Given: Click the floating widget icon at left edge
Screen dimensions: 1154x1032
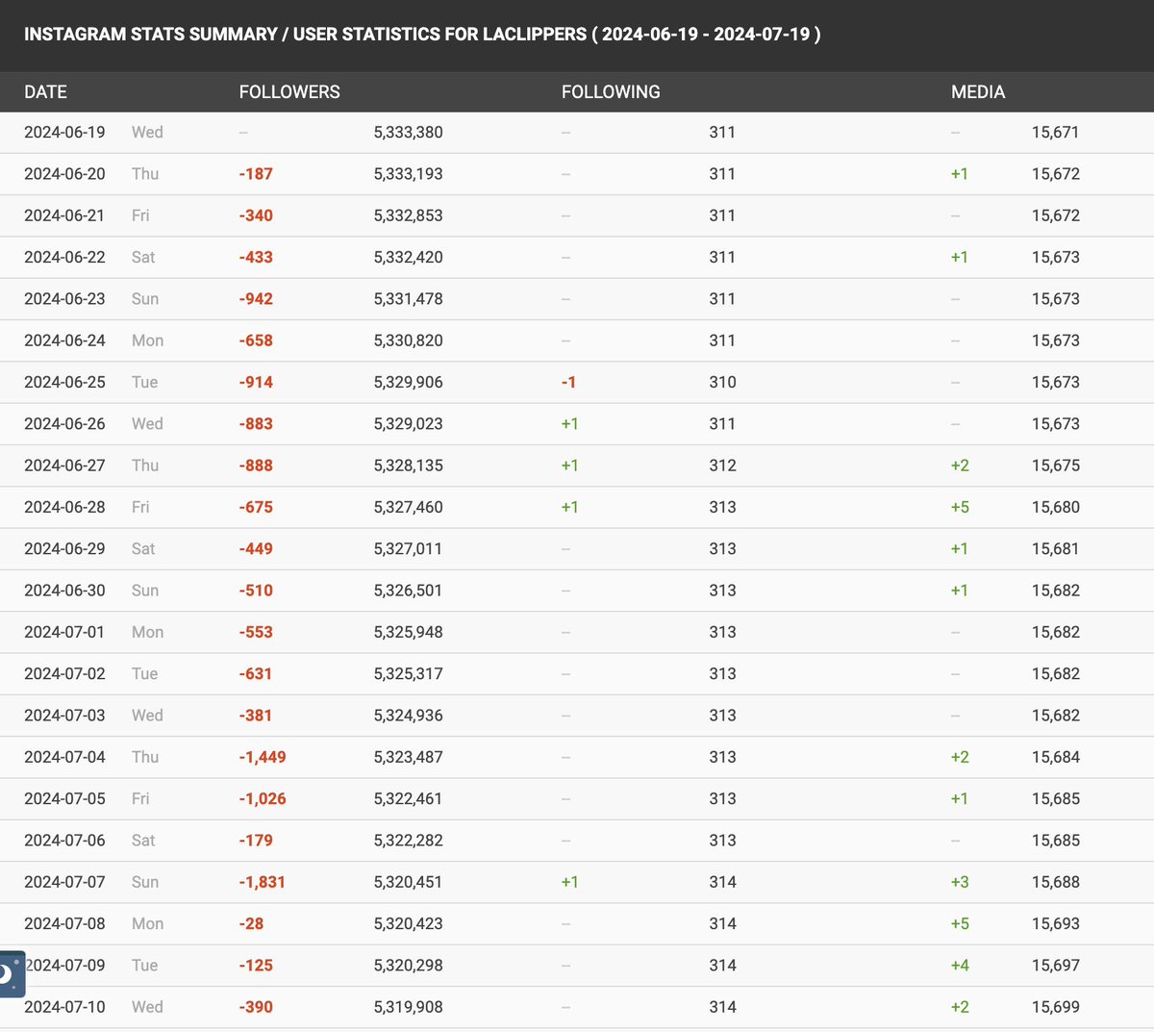Looking at the screenshot, I should tap(12, 974).
